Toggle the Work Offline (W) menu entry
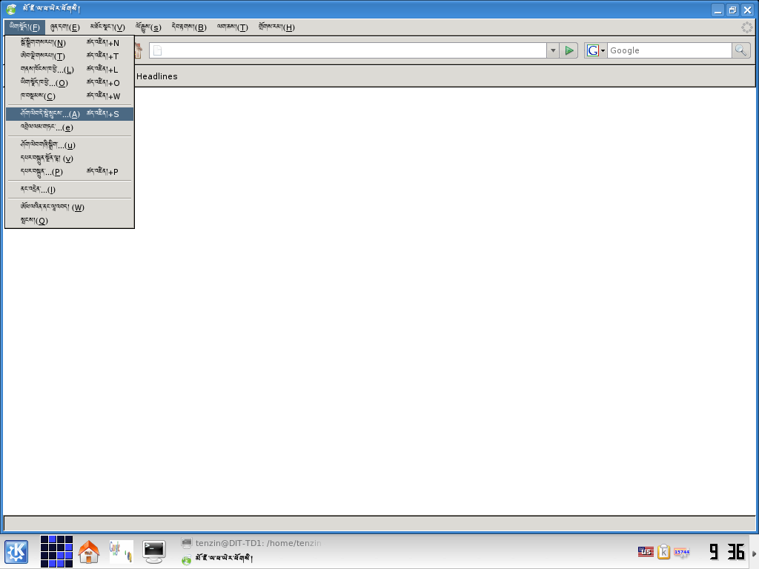Image resolution: width=759 pixels, height=569 pixels. pyautogui.click(x=53, y=207)
